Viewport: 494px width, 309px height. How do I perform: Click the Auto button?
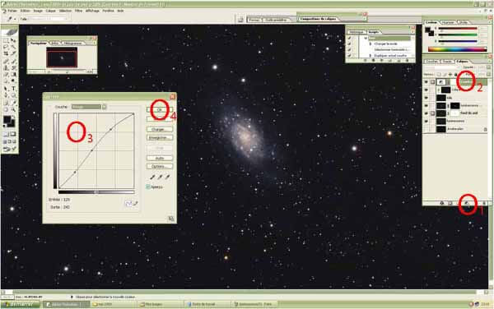(160, 158)
